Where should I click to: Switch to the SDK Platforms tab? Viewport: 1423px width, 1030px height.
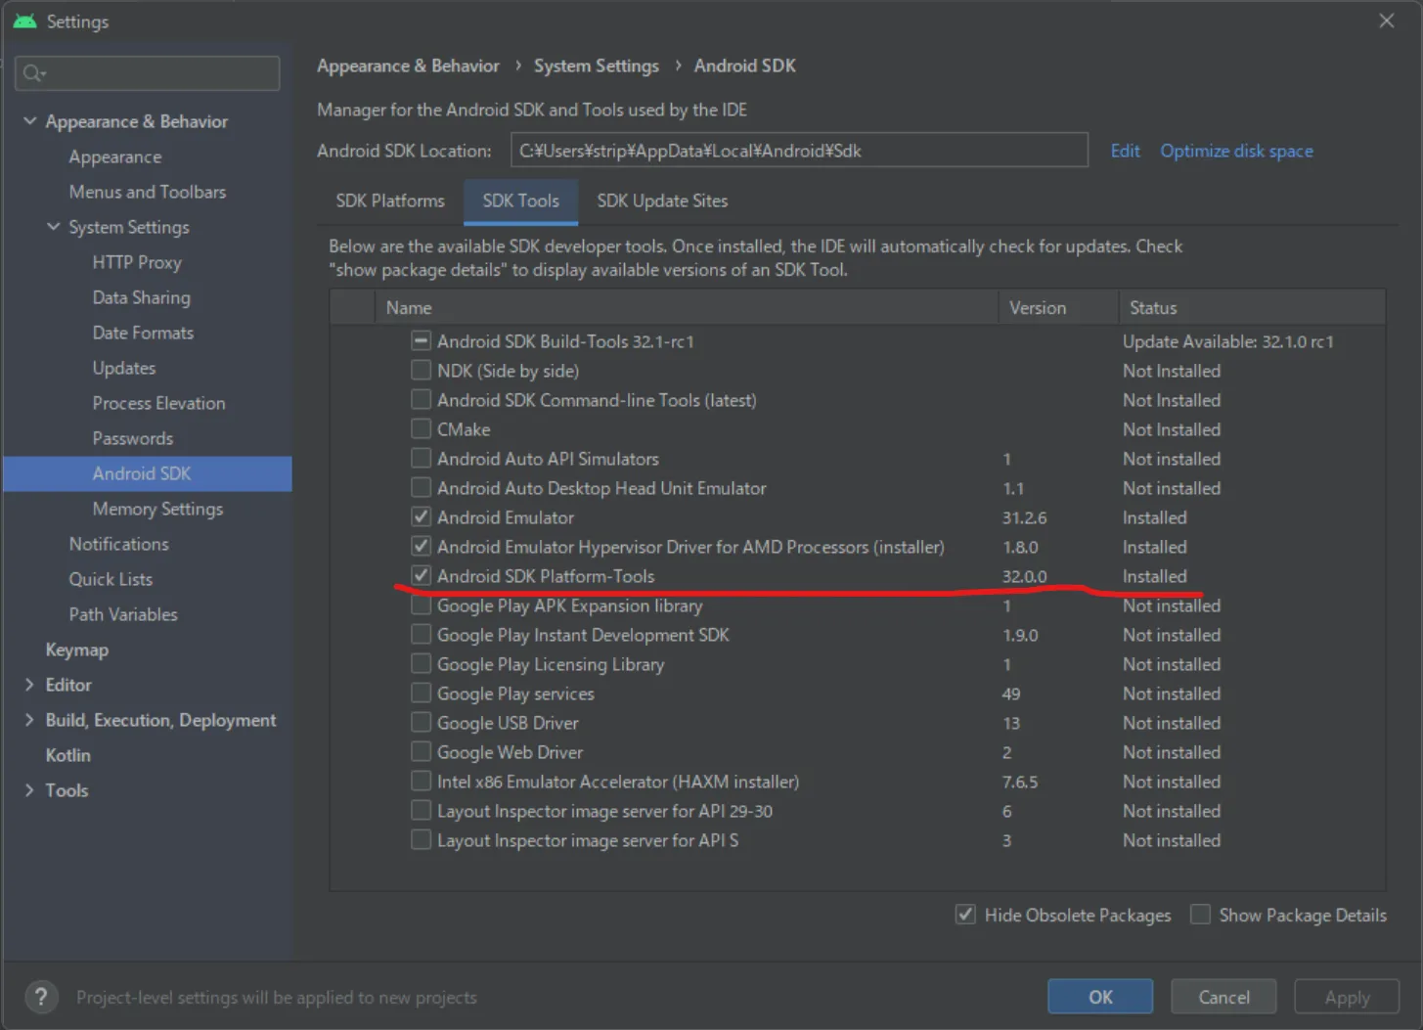(x=389, y=201)
